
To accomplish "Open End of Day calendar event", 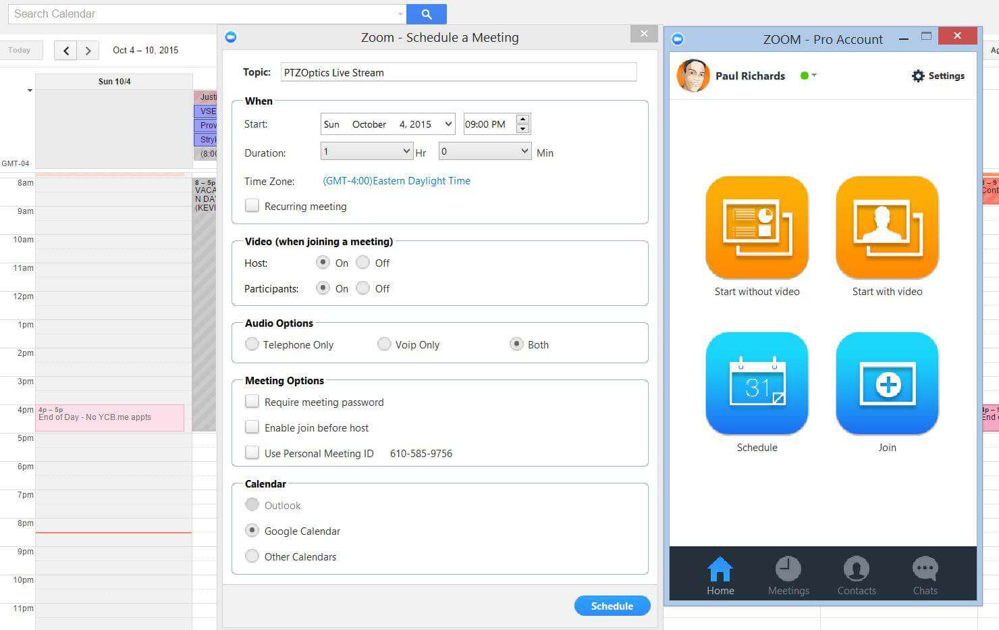I will coord(110,418).
